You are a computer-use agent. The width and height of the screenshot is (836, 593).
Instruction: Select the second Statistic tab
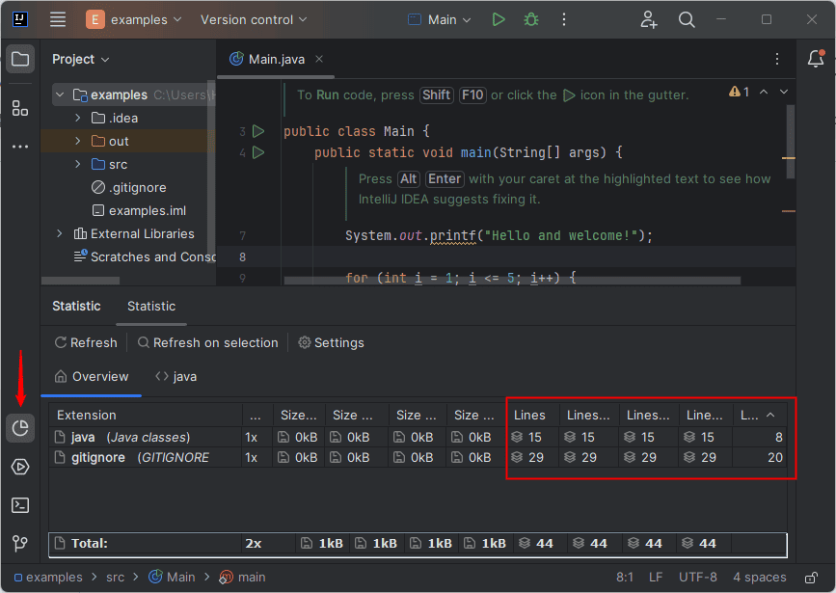pyautogui.click(x=151, y=306)
